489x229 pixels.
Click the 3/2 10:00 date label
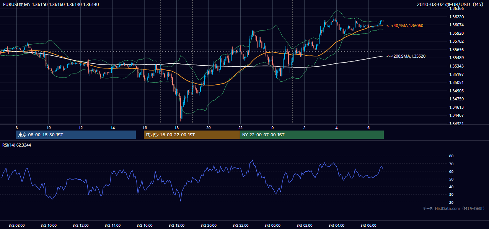coord(49,225)
